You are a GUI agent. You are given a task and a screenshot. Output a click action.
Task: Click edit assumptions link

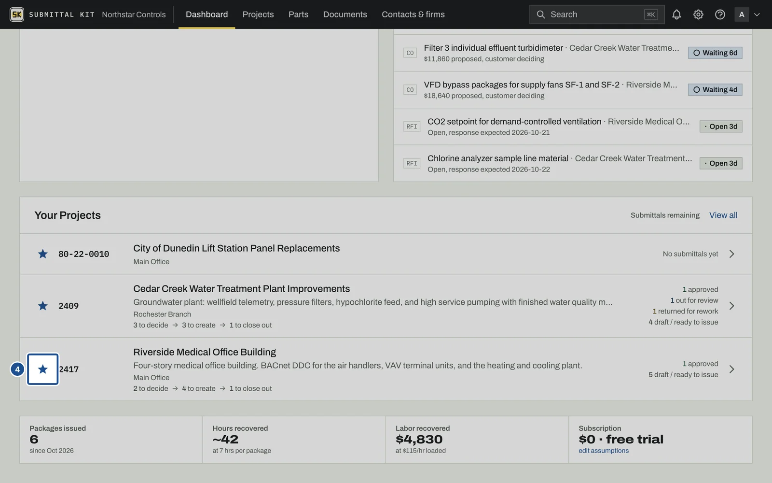604,451
